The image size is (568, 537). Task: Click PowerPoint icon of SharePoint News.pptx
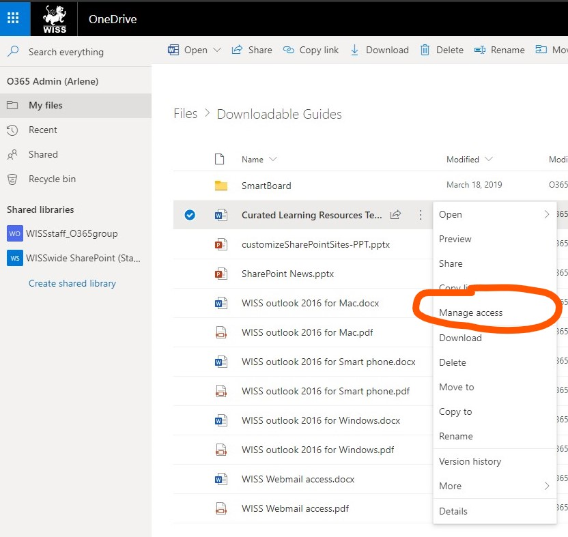click(221, 274)
